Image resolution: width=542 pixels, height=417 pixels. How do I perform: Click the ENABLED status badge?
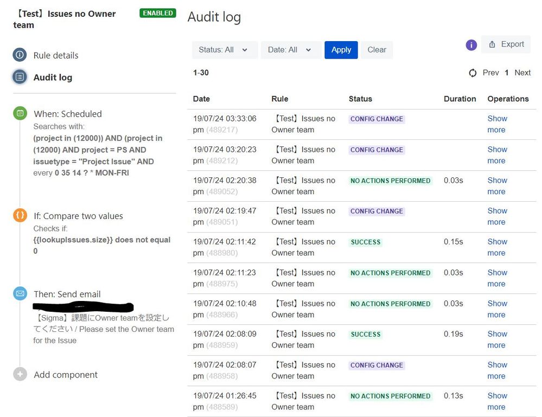158,13
